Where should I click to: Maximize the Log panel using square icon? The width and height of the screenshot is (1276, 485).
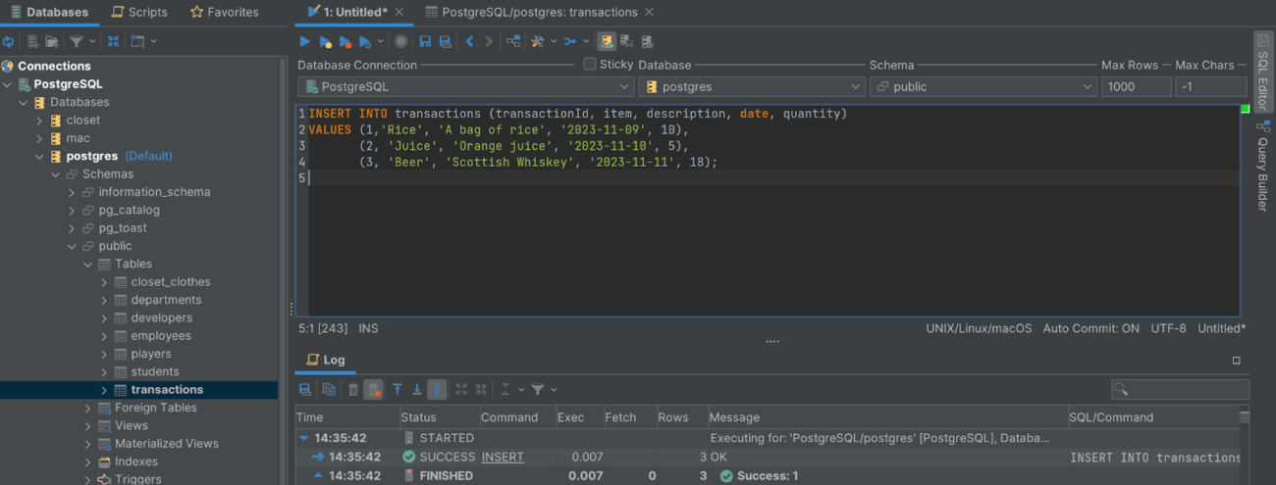tap(1236, 361)
